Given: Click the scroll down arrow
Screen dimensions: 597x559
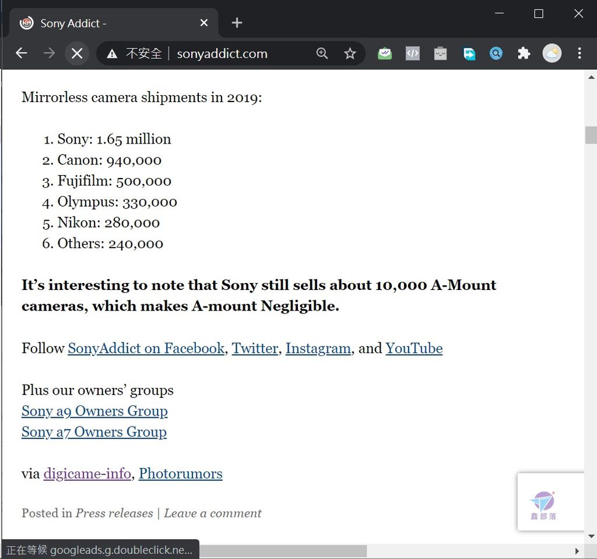Looking at the screenshot, I should (591, 536).
